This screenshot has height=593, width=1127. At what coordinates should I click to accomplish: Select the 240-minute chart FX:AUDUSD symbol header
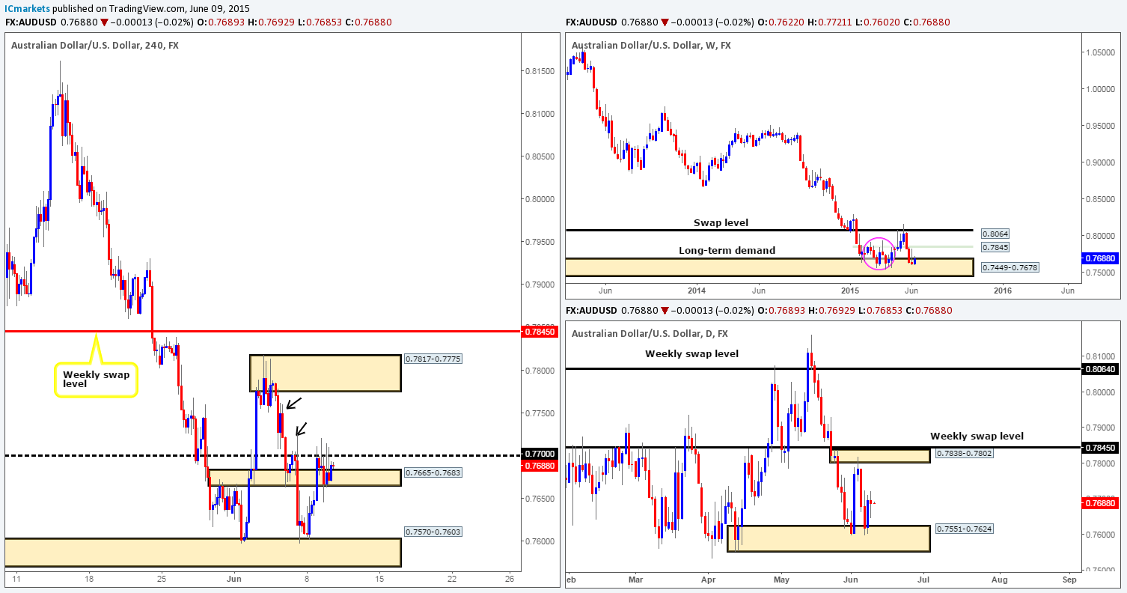click(31, 22)
